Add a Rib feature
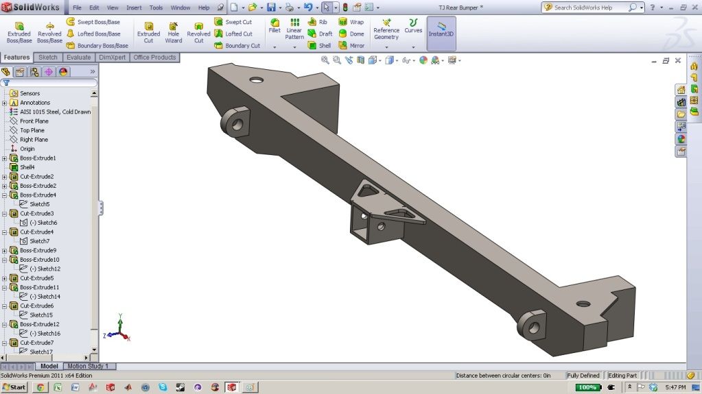 coord(318,21)
